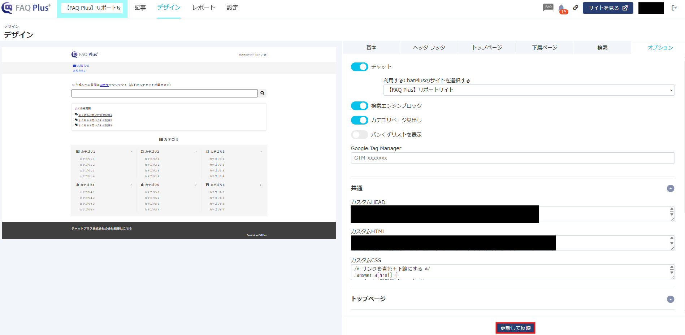Click コチラ link in preview
This screenshot has height=335, width=685.
[x=104, y=85]
